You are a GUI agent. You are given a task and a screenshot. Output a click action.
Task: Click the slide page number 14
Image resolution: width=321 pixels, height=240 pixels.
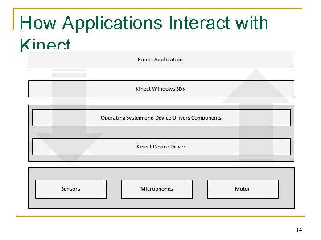coord(299,230)
